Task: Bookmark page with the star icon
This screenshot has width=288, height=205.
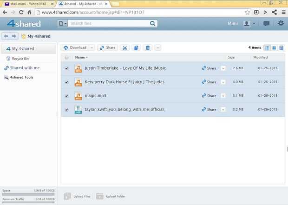Action: [247, 12]
